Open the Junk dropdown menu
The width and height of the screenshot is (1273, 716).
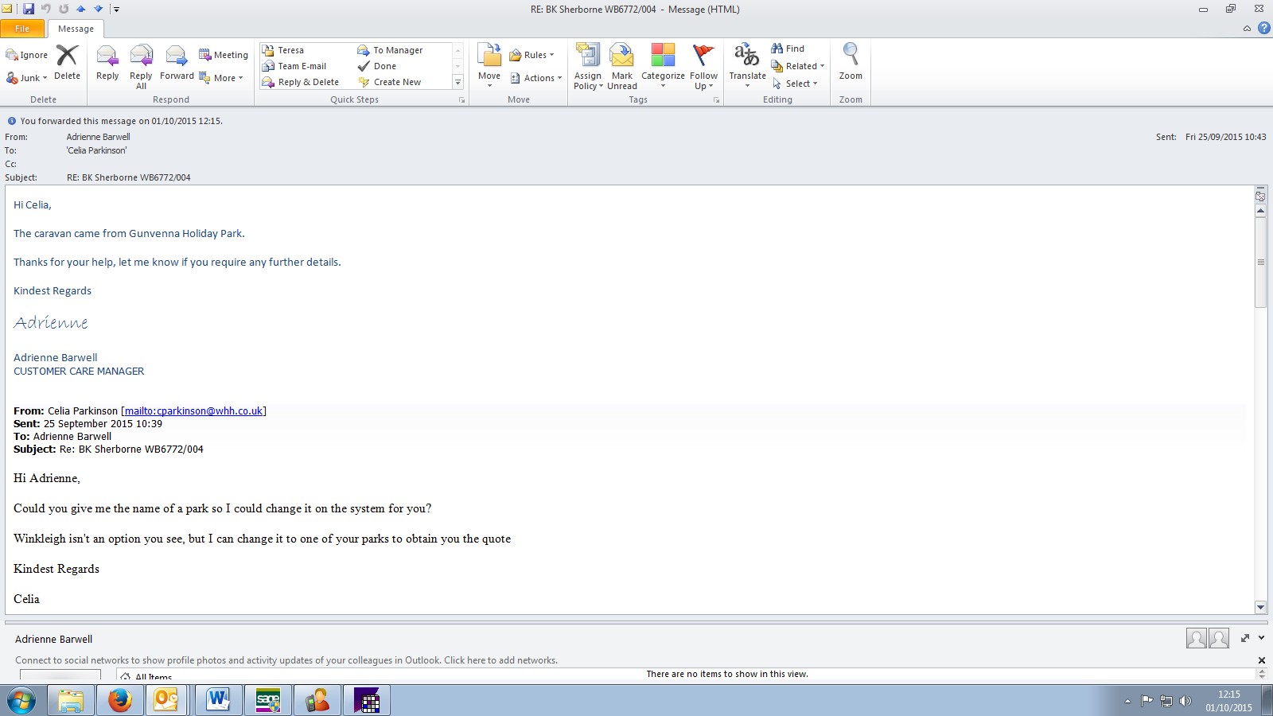pos(27,78)
